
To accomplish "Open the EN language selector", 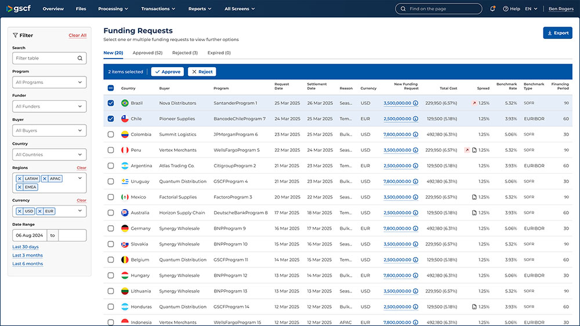I will click(531, 9).
